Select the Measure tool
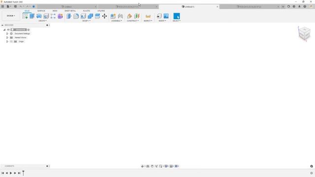This screenshot has width=315, height=177. coord(148,16)
